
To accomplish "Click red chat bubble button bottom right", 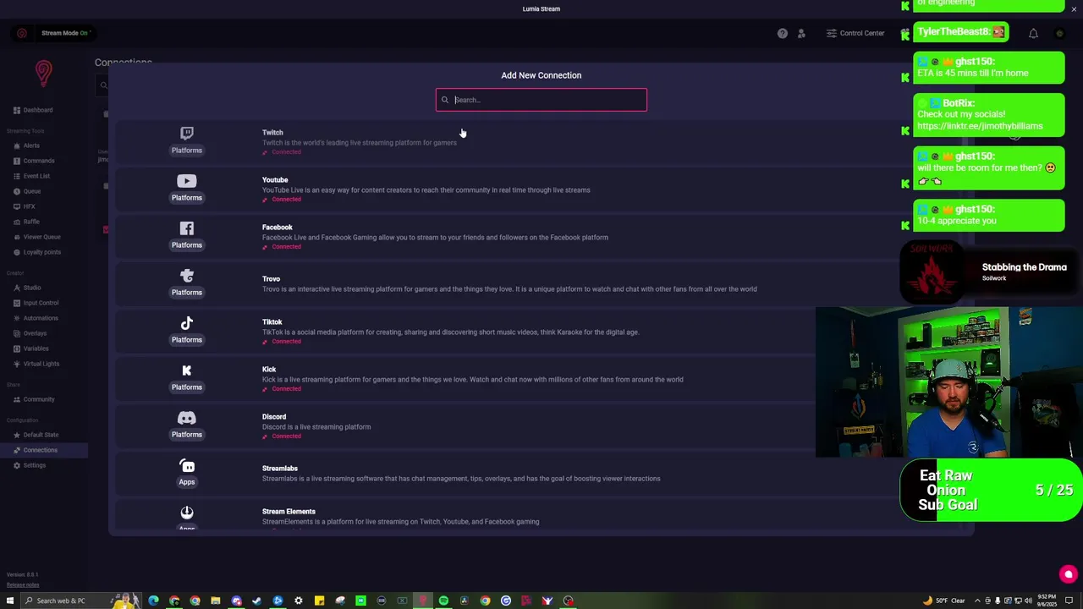I will click(1068, 574).
